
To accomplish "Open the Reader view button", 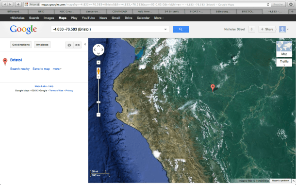I will [x=278, y=4].
